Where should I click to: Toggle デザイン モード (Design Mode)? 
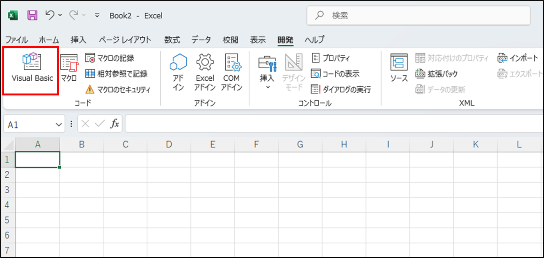(294, 73)
